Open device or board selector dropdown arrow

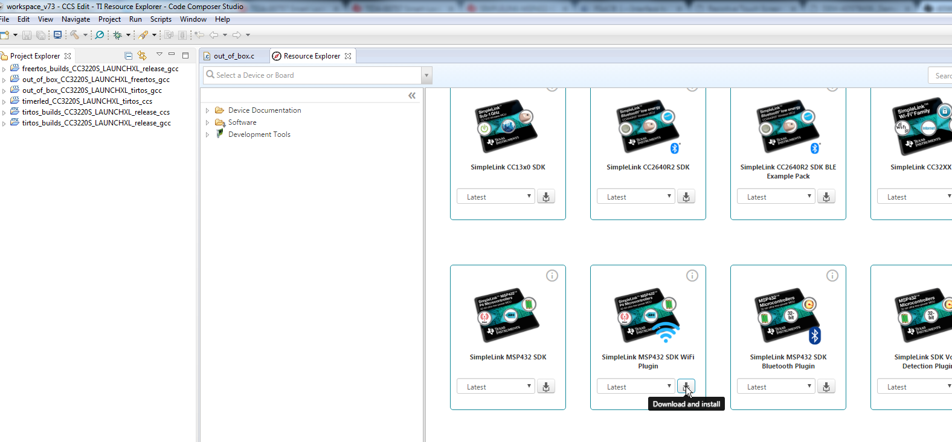pyautogui.click(x=427, y=75)
